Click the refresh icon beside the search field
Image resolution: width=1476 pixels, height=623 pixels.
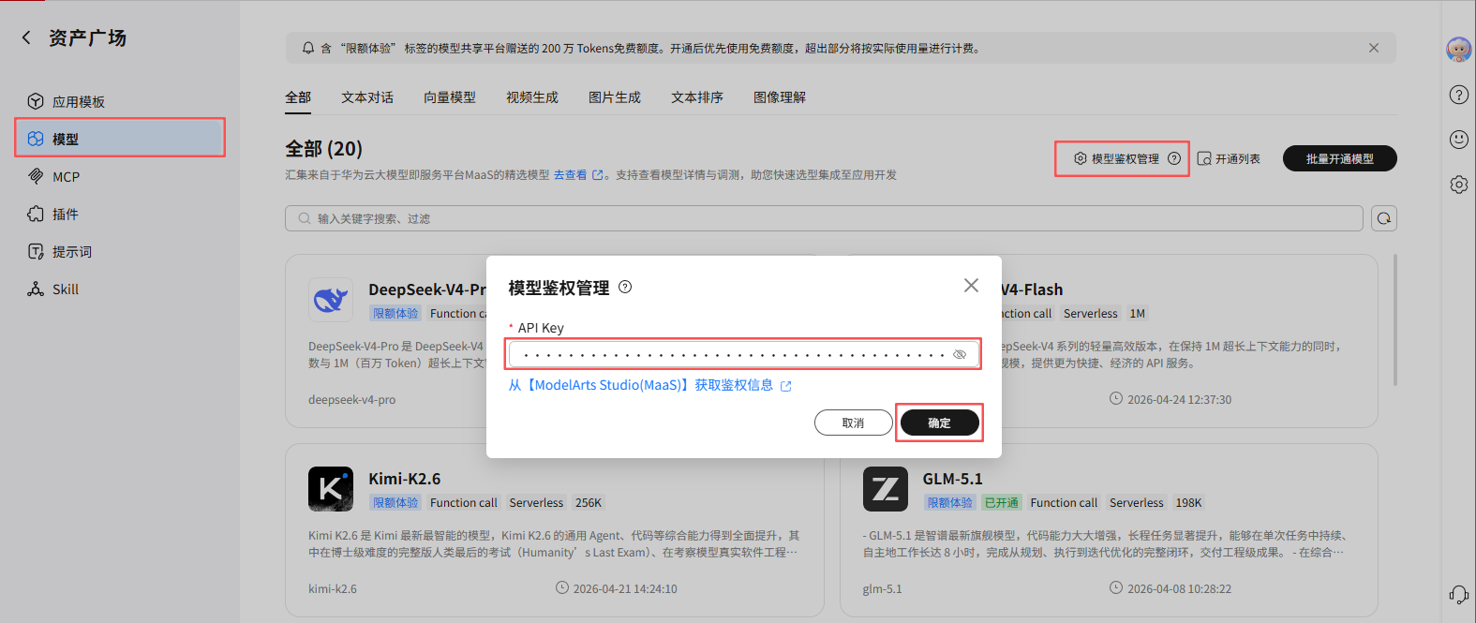point(1384,218)
